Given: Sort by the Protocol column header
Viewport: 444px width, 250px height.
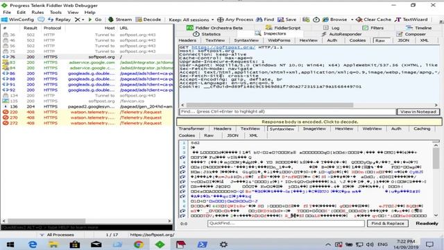Looking at the screenshot, I should 52,28.
